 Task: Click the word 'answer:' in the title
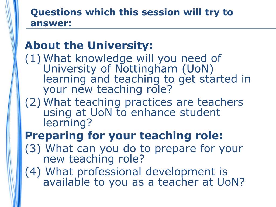tap(51, 23)
